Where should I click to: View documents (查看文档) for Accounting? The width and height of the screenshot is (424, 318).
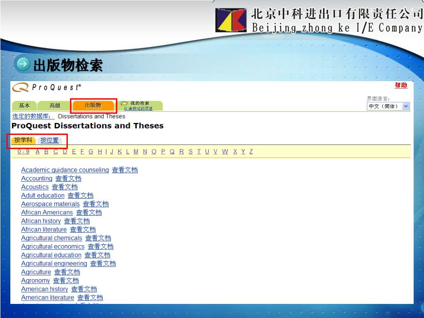coord(68,178)
